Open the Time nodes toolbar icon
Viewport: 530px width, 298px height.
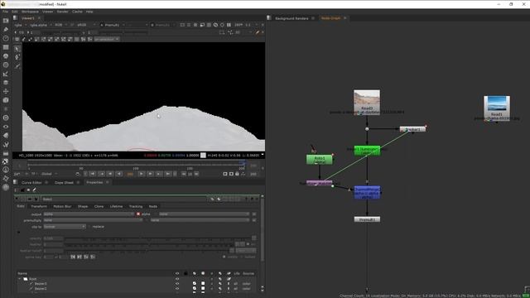pyautogui.click(x=6, y=38)
